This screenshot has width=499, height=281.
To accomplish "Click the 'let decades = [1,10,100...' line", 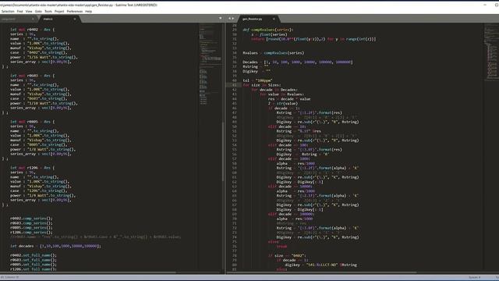I will coord(55,246).
